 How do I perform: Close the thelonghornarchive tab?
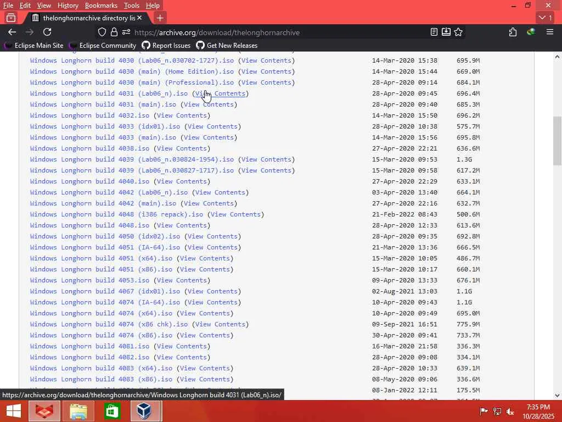139,18
